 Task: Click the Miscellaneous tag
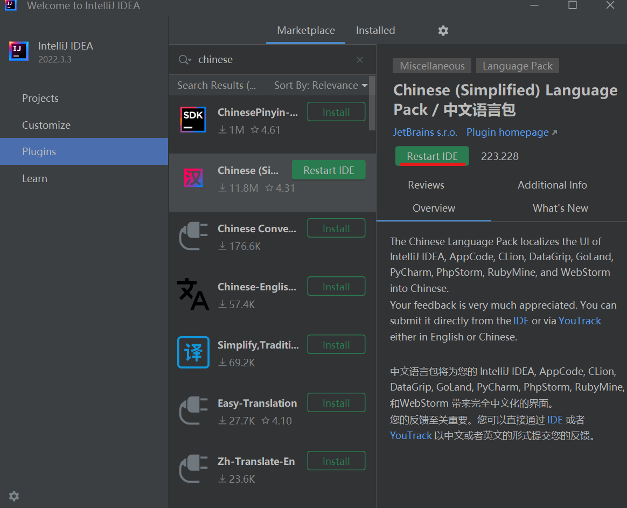[x=432, y=66]
